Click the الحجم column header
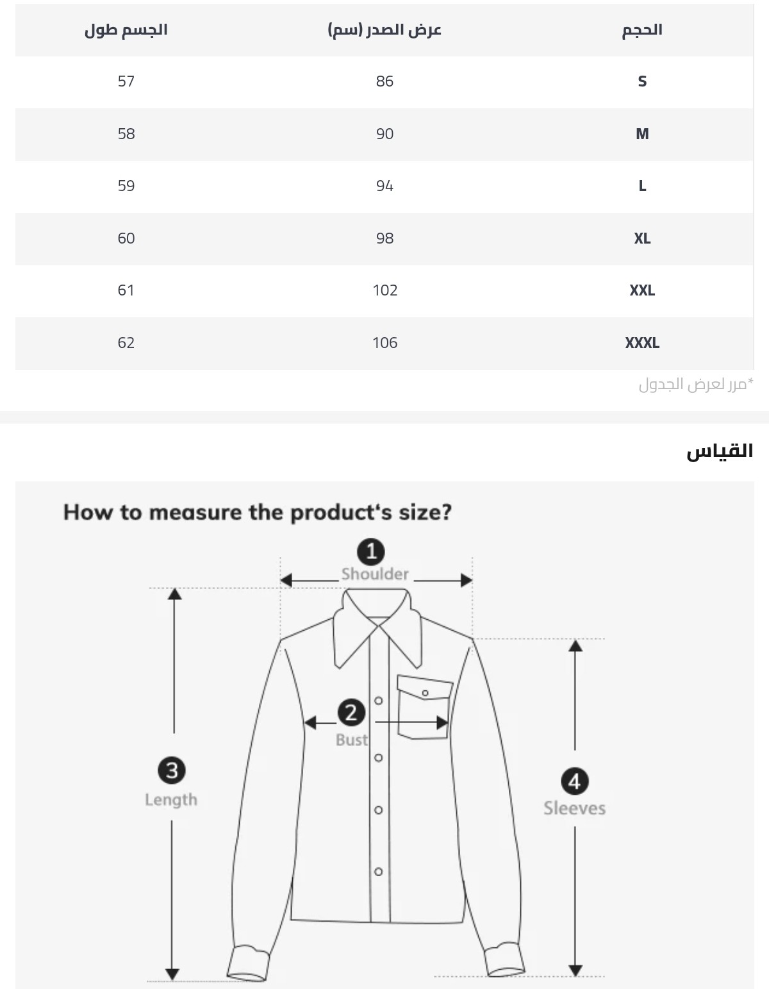This screenshot has height=989, width=769. coord(642,29)
